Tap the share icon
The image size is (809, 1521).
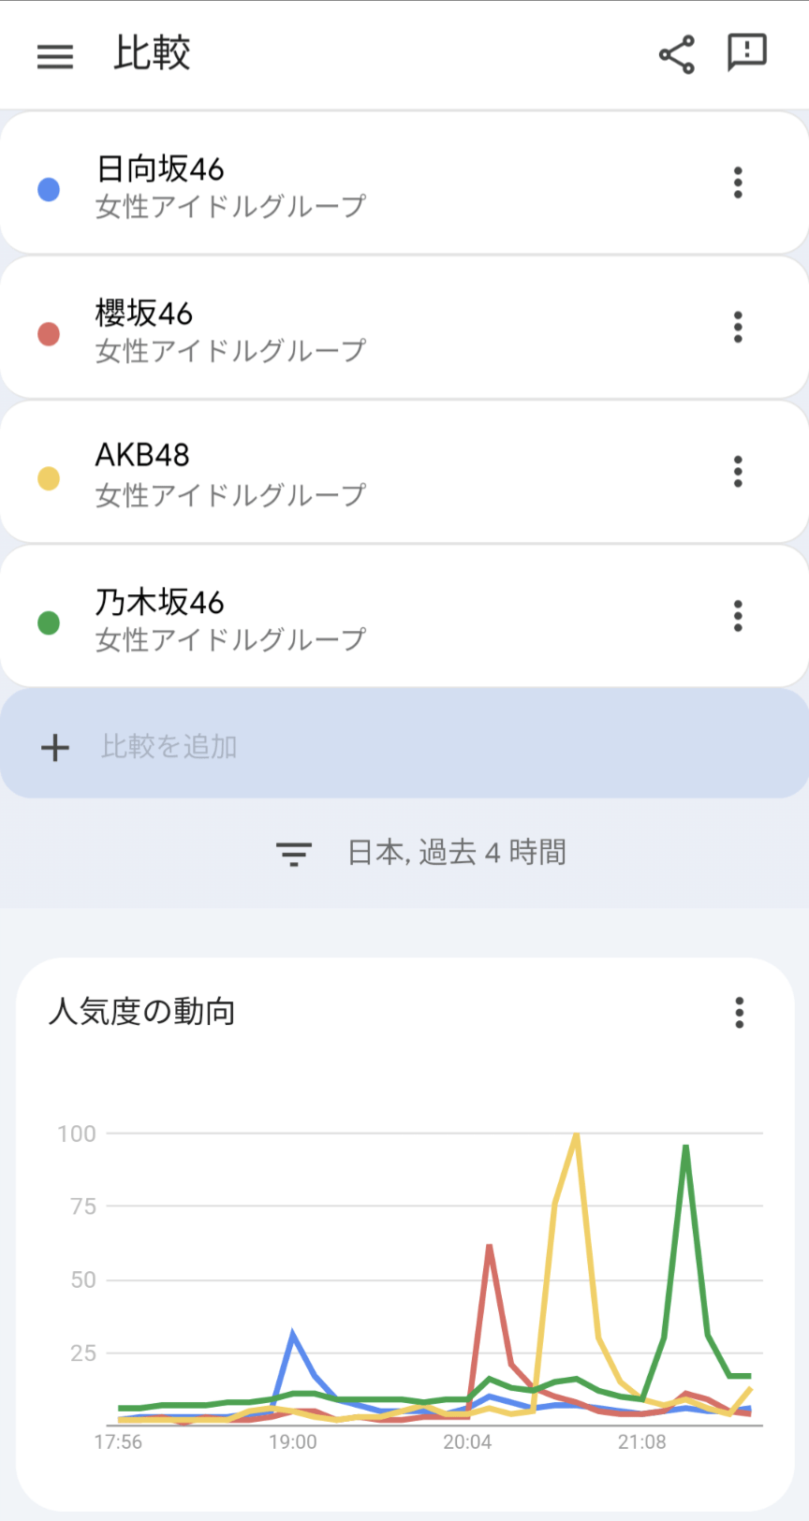click(676, 54)
